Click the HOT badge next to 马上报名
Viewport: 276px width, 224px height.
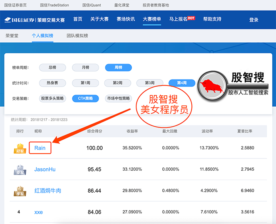[191, 18]
